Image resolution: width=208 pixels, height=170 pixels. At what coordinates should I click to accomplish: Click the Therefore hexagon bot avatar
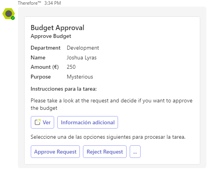point(9,14)
